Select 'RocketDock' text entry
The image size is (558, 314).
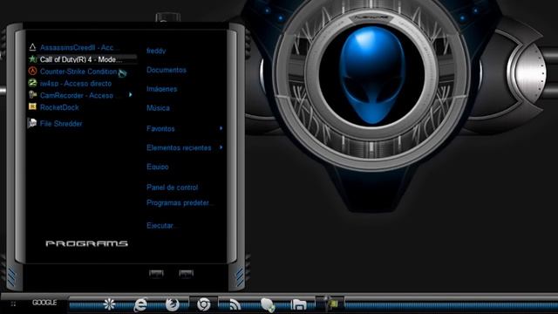click(x=59, y=107)
